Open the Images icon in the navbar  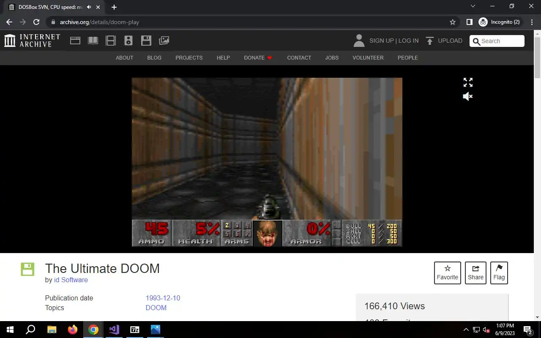coord(164,41)
